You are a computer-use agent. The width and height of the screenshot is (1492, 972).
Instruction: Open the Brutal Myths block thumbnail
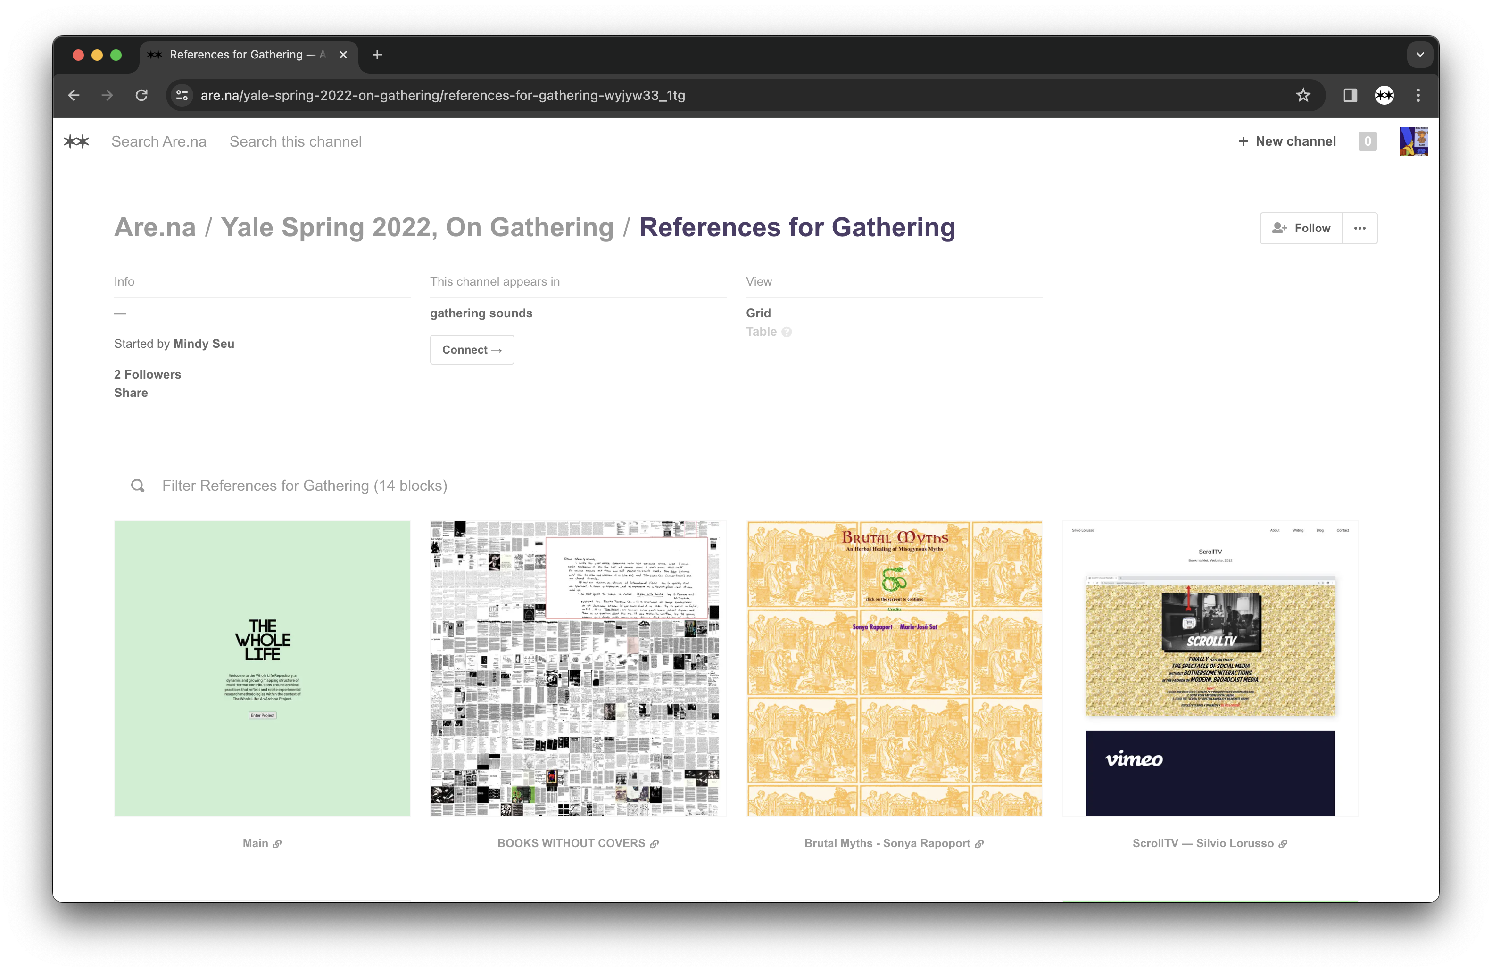coord(894,668)
